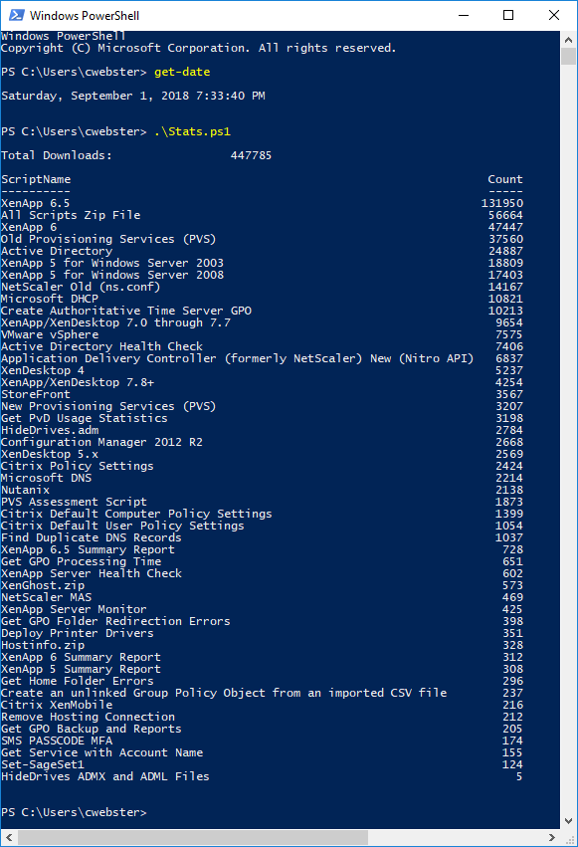Click the last empty PS prompt line
Screen dimensions: 578x847
tap(74, 812)
